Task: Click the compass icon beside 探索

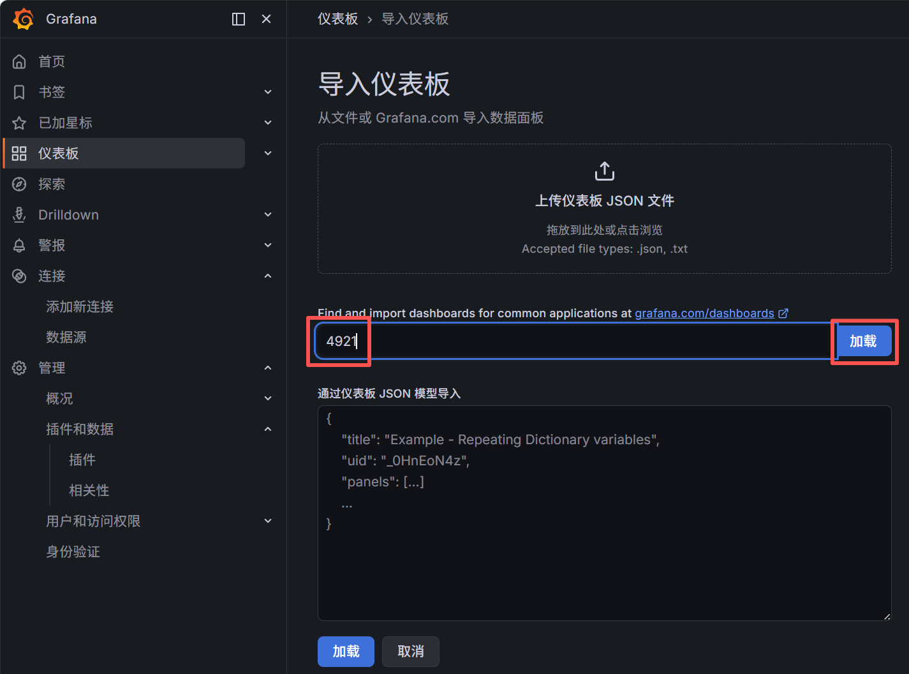Action: (19, 184)
